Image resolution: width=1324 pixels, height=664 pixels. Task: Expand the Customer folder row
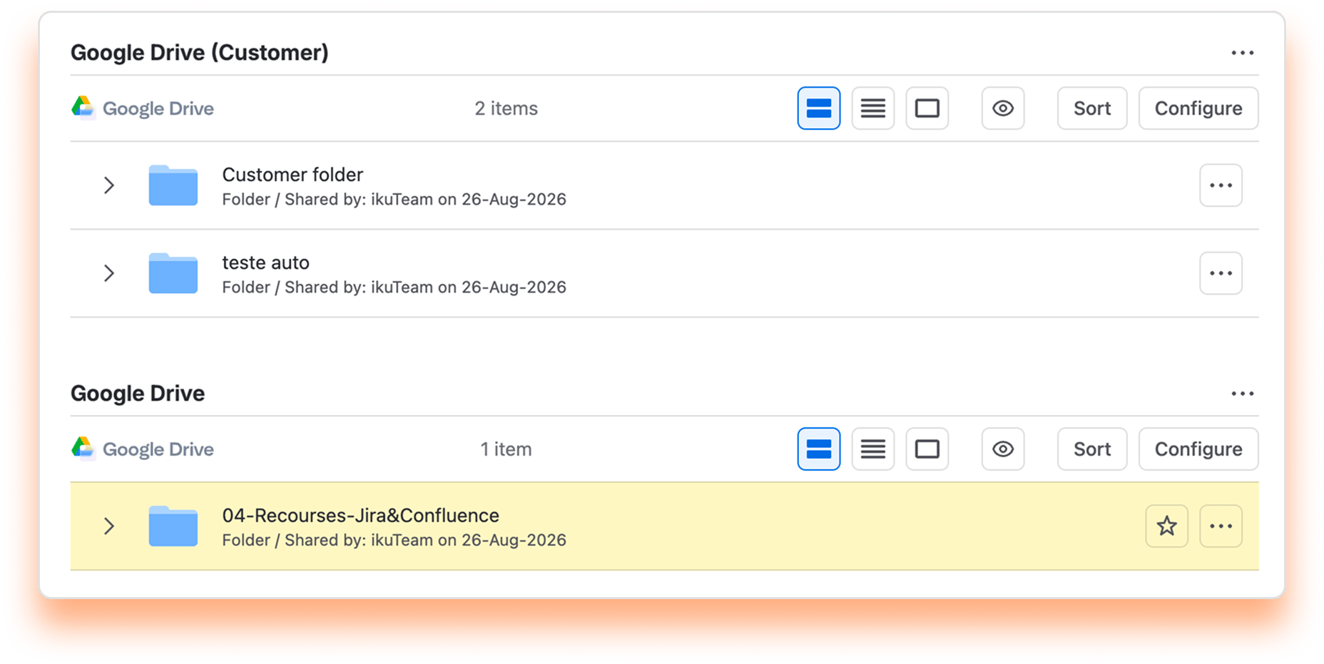pyautogui.click(x=109, y=185)
